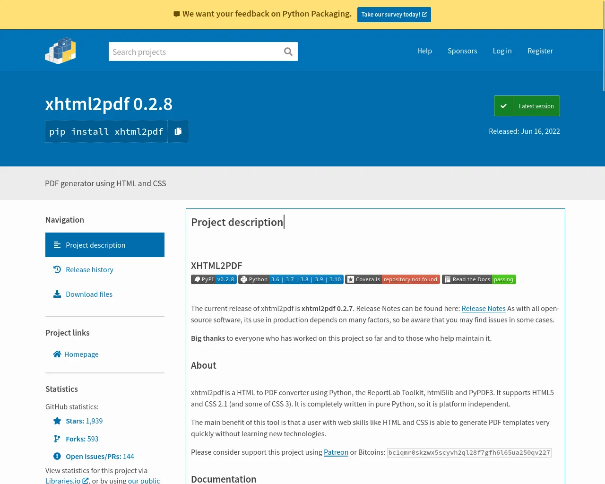Screen dimensions: 605x484
Task: Open the Patreon support link
Action: 336,452
